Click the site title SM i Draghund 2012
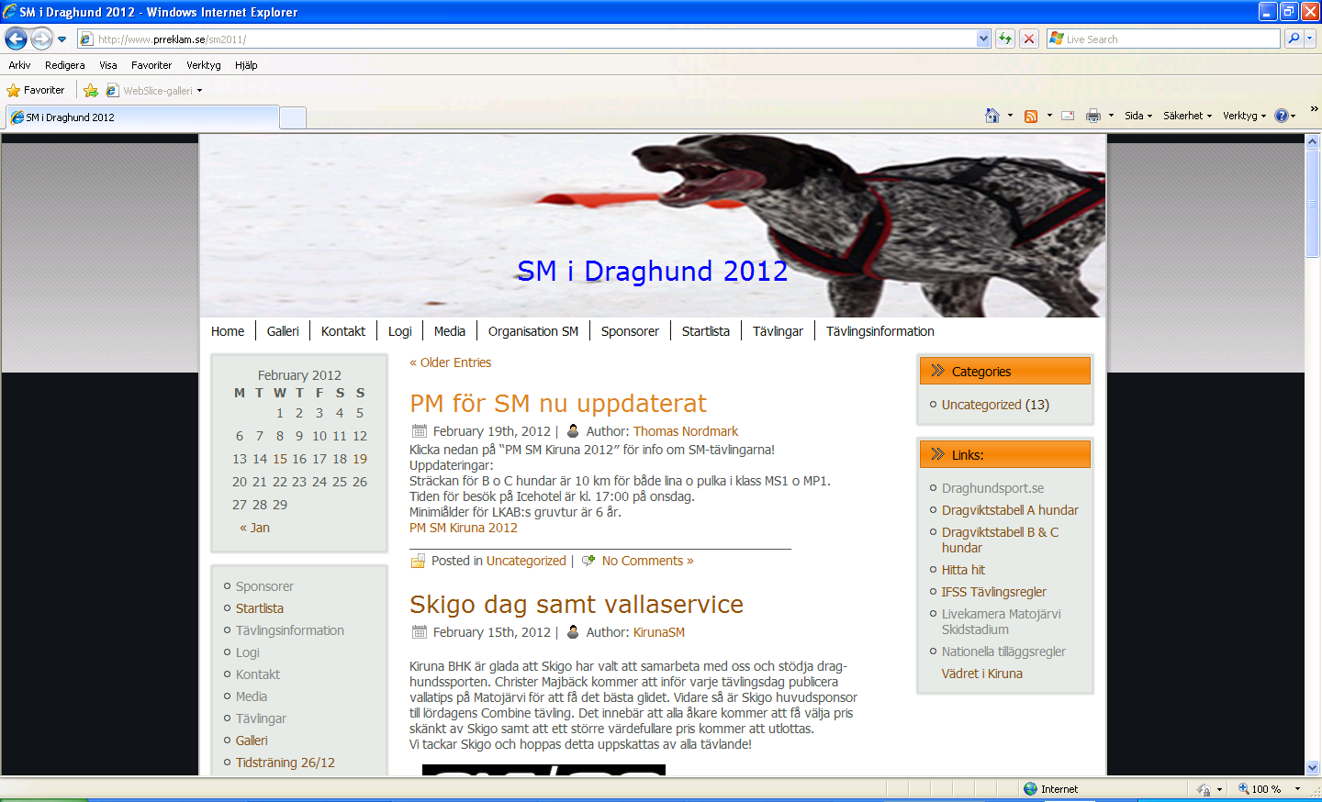This screenshot has height=802, width=1322. 653,271
